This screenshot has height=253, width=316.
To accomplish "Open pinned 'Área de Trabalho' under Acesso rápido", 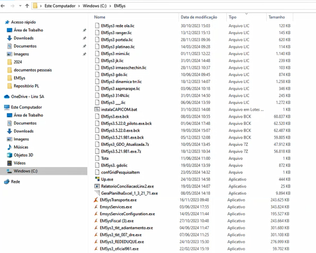I will click(x=28, y=30).
